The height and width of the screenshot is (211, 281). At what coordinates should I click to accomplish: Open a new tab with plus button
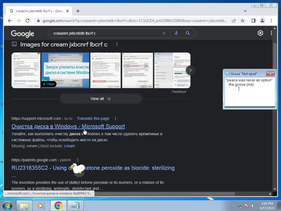[x=78, y=11]
